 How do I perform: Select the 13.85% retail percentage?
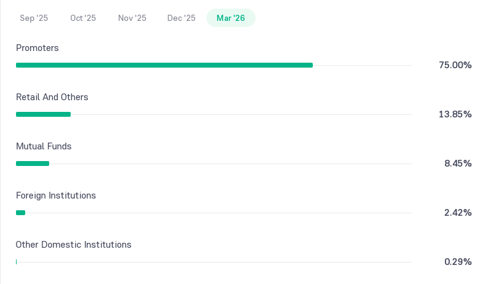(455, 114)
